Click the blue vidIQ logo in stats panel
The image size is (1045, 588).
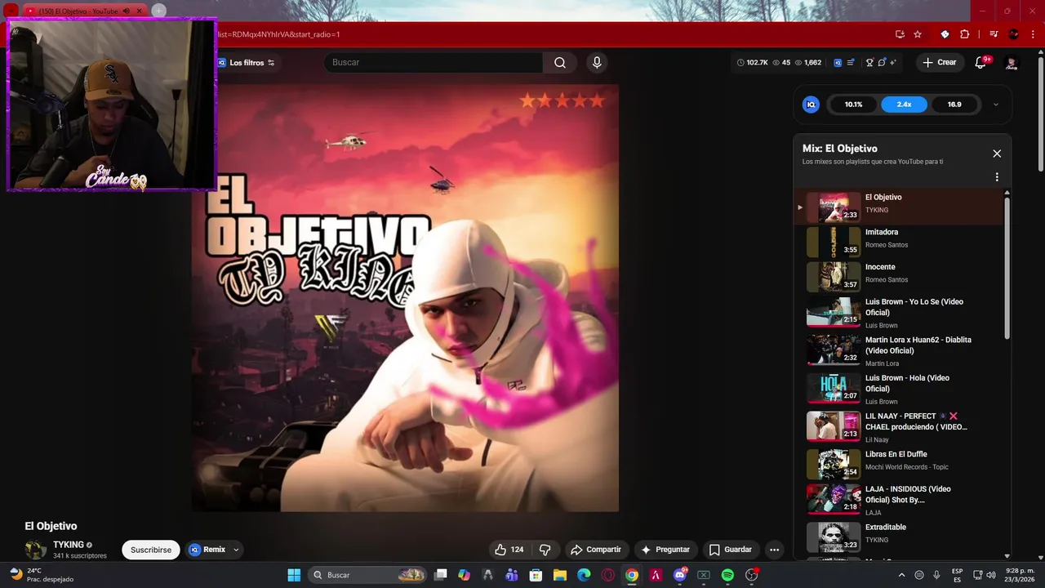(x=811, y=105)
